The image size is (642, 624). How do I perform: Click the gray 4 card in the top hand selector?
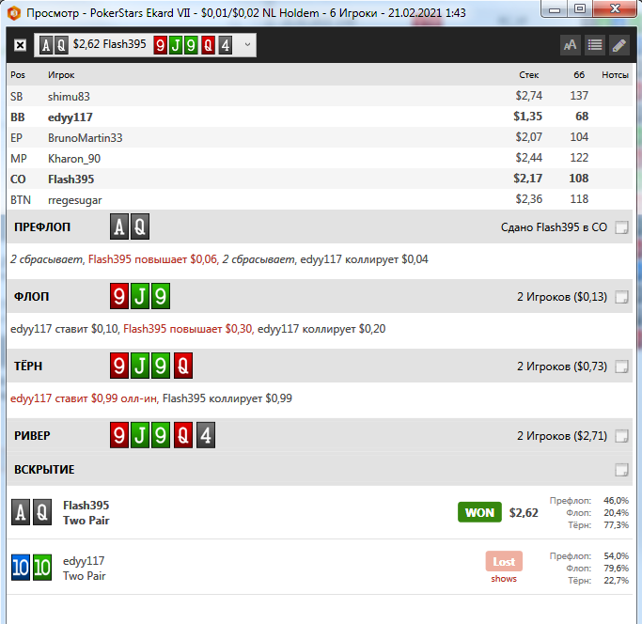[226, 45]
